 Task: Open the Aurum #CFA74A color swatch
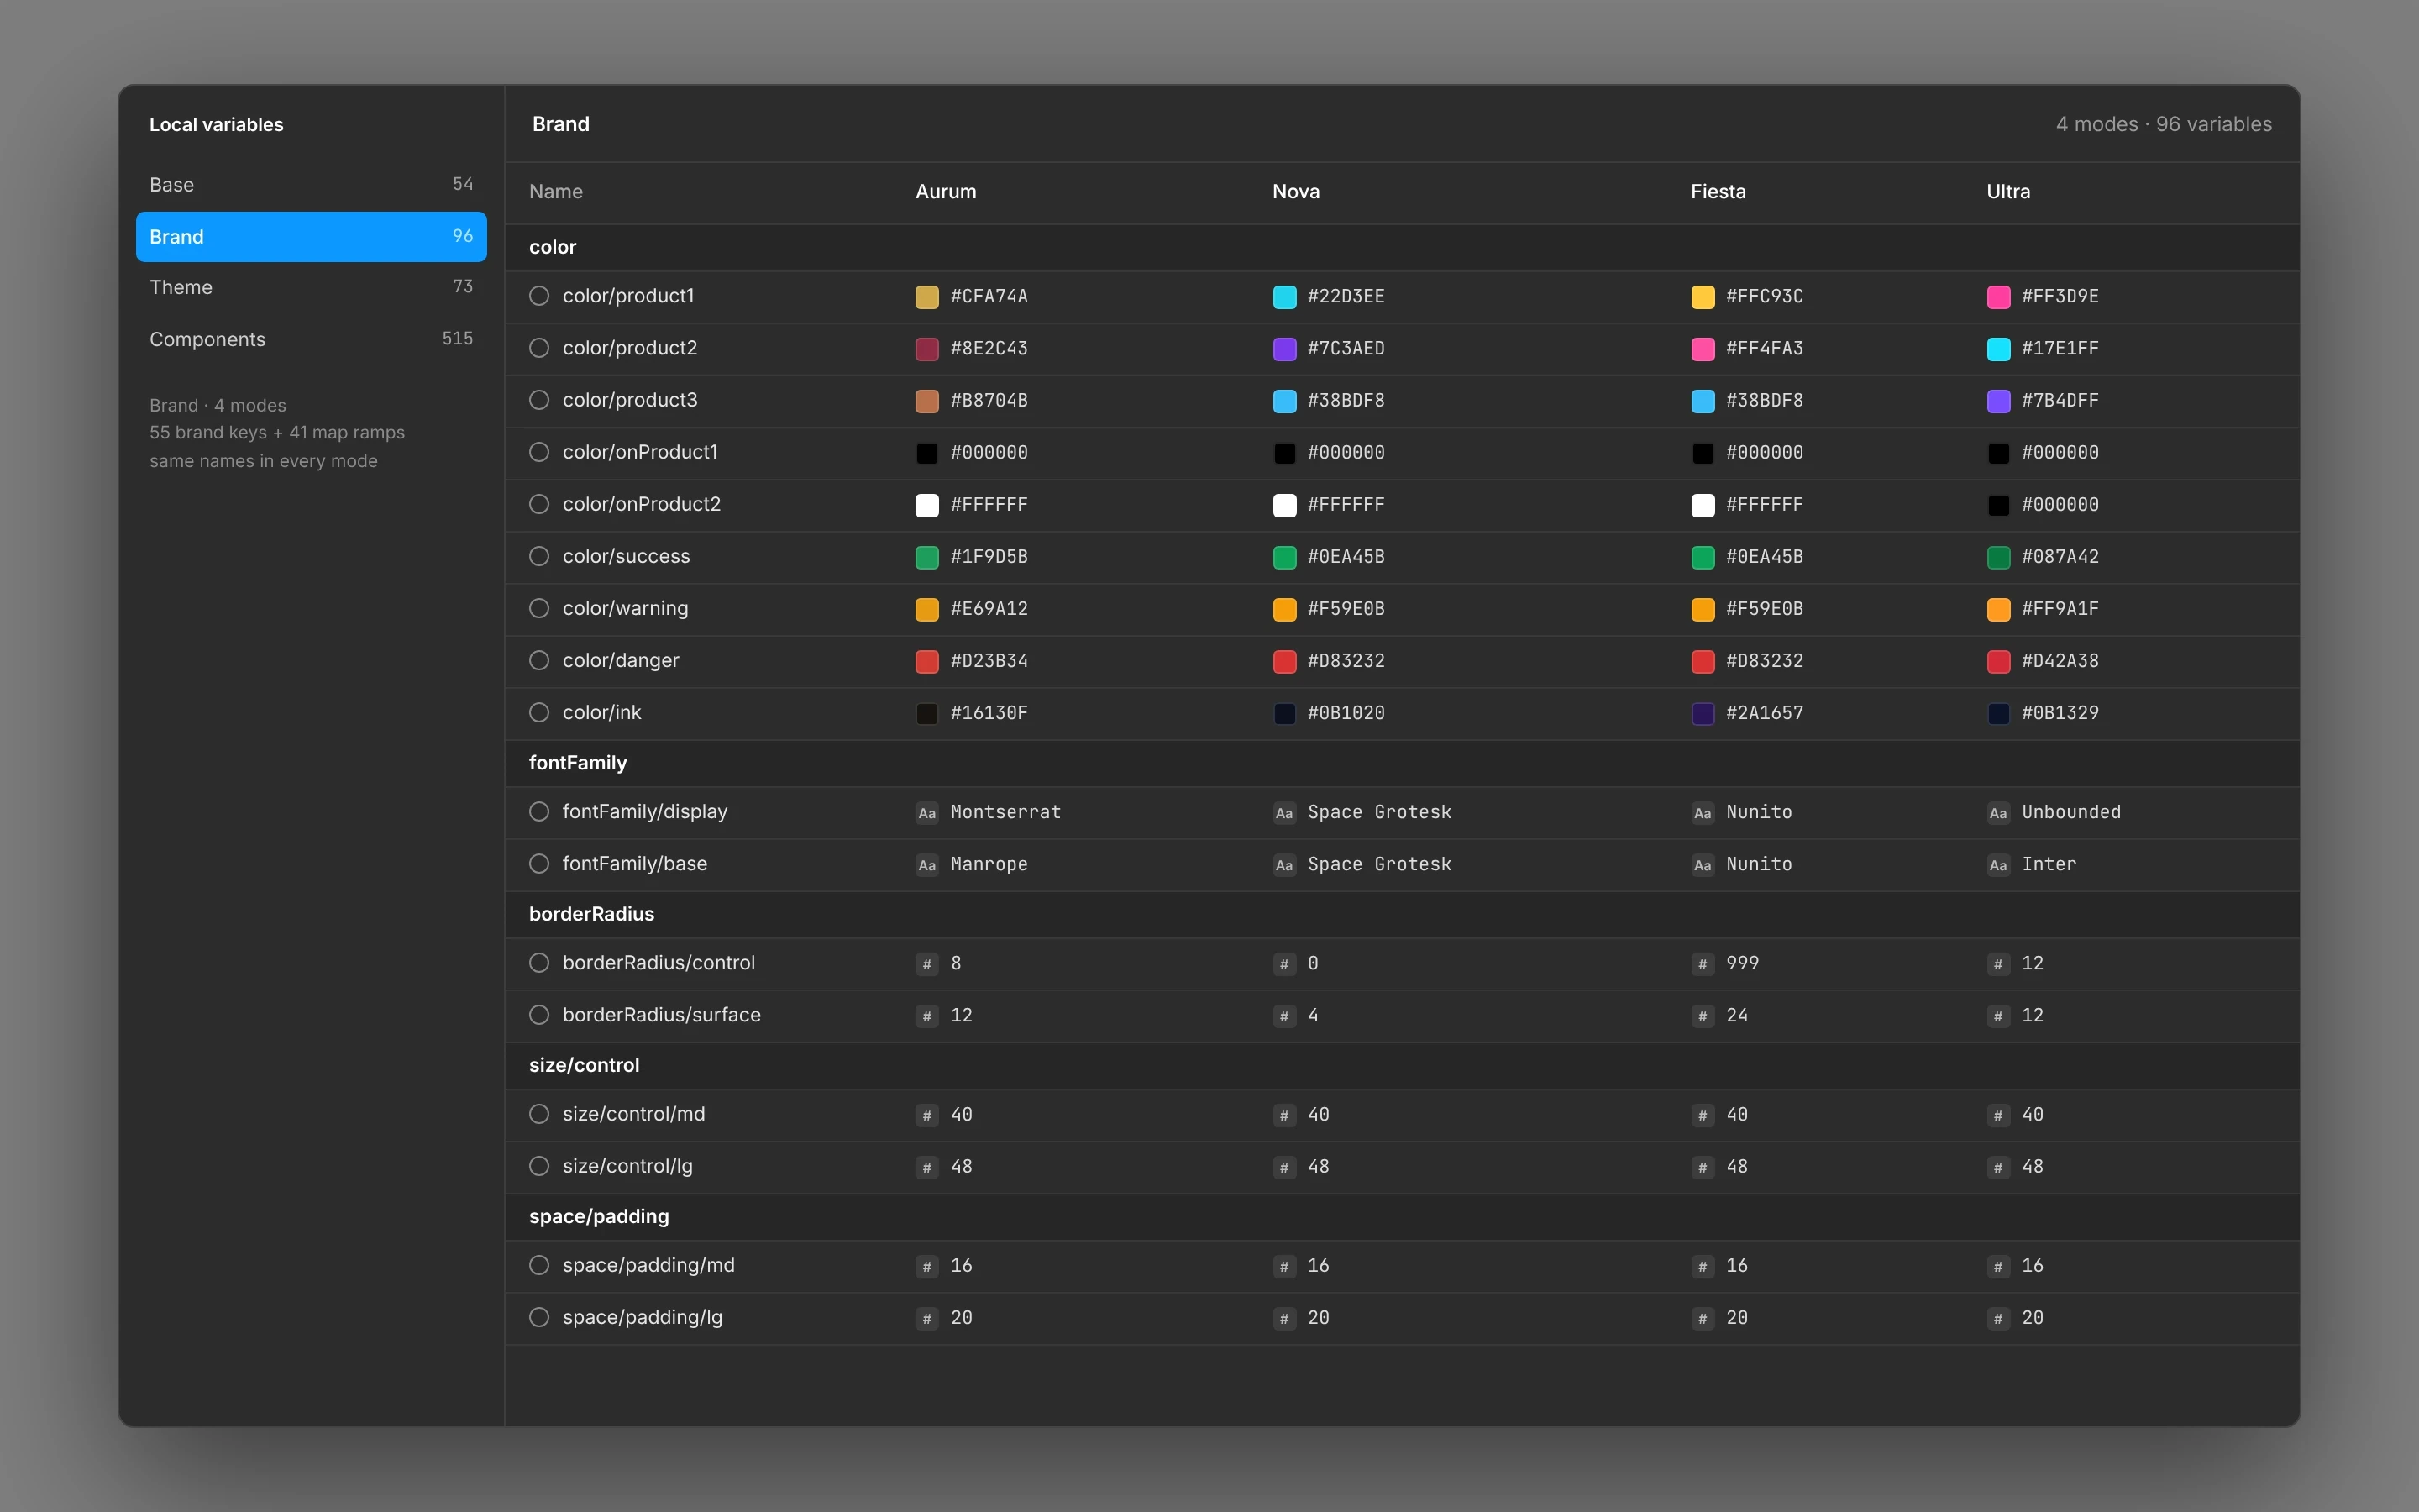pos(926,297)
